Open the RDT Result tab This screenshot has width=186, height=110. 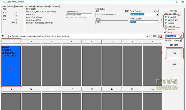tap(29, 7)
